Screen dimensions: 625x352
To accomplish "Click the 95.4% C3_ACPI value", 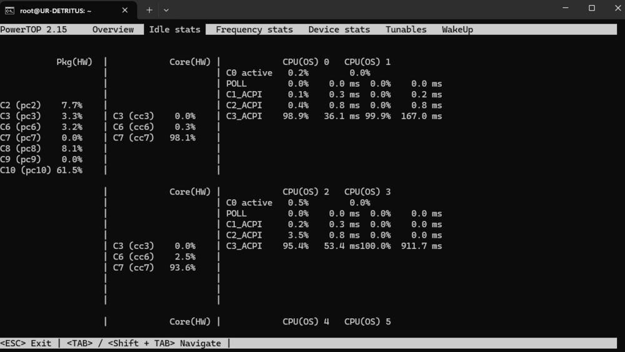I will [296, 246].
